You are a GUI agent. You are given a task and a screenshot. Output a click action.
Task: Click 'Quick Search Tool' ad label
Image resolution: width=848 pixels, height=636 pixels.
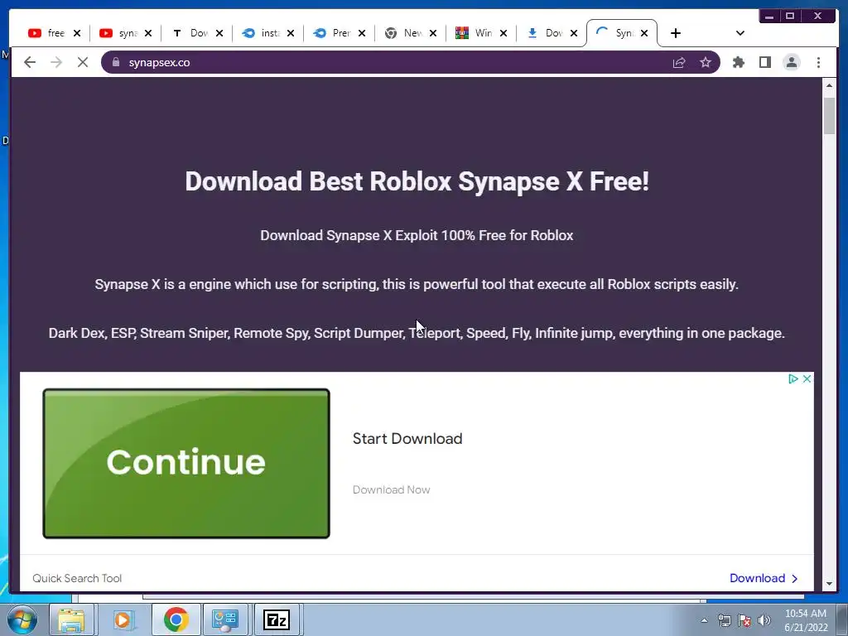coord(77,578)
